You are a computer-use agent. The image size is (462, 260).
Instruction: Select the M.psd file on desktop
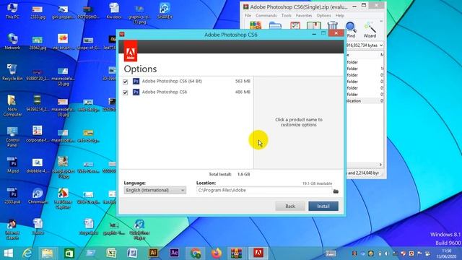click(x=12, y=165)
